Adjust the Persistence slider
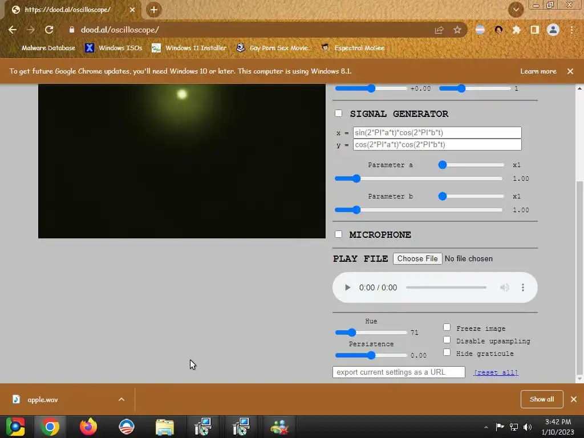Image resolution: width=584 pixels, height=438 pixels. pyautogui.click(x=371, y=355)
